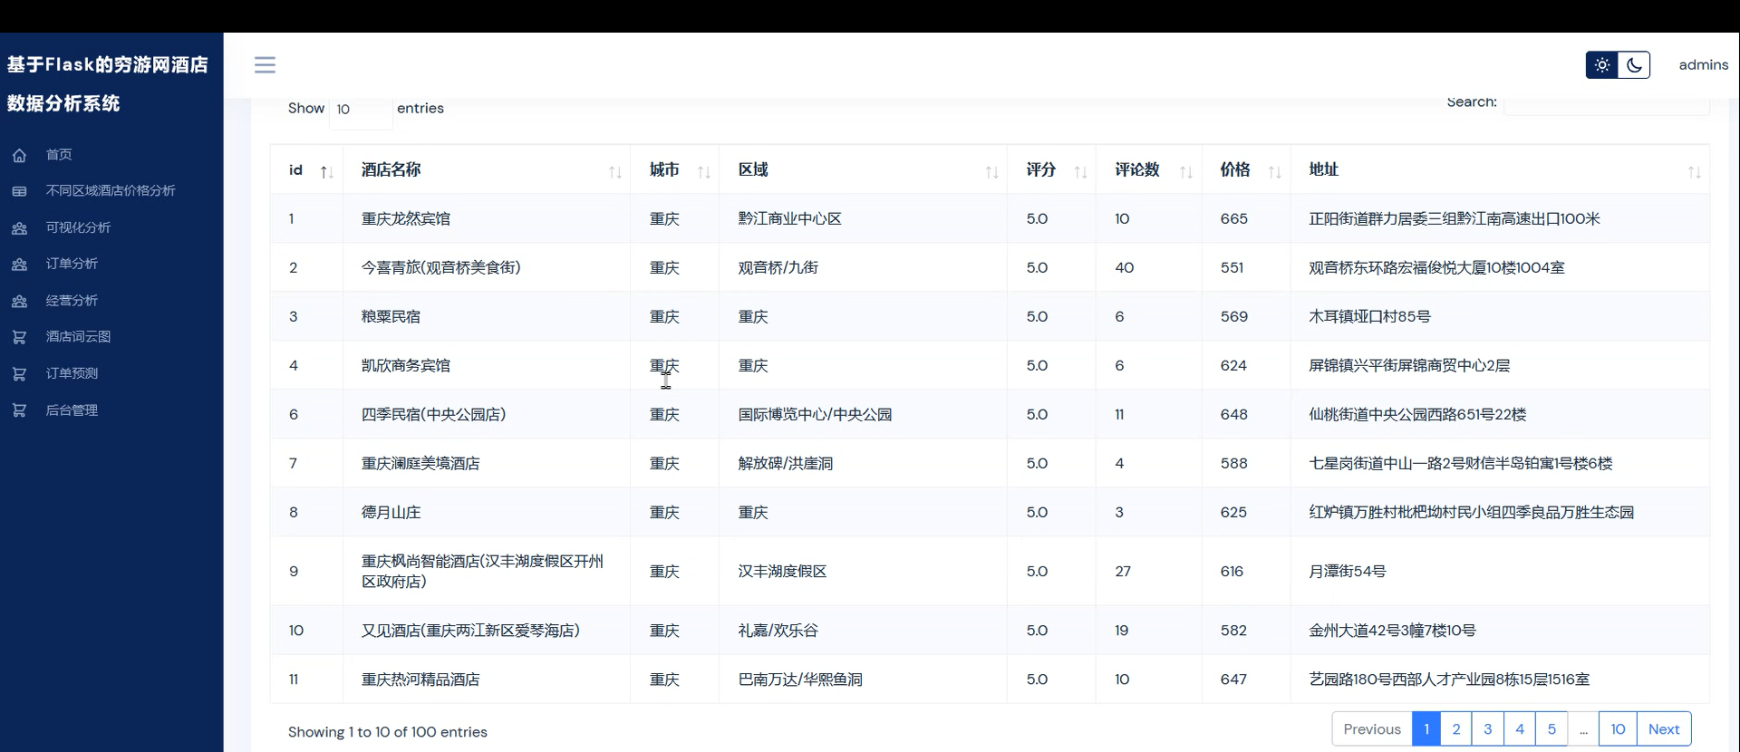Click the cart icon beside 后台管理
Screen dimensions: 1740x752
coord(19,410)
